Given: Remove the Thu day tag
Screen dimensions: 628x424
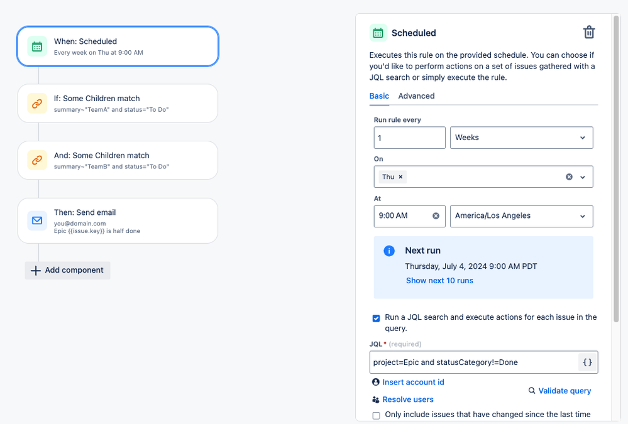Looking at the screenshot, I should pyautogui.click(x=400, y=177).
